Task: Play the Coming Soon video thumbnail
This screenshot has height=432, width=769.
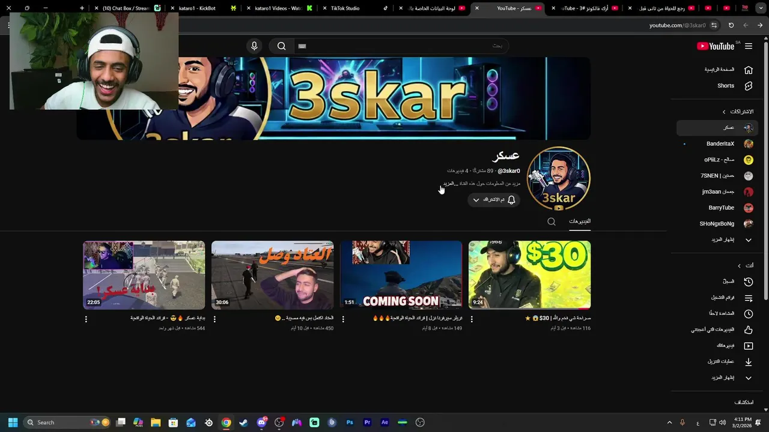Action: 401,275
